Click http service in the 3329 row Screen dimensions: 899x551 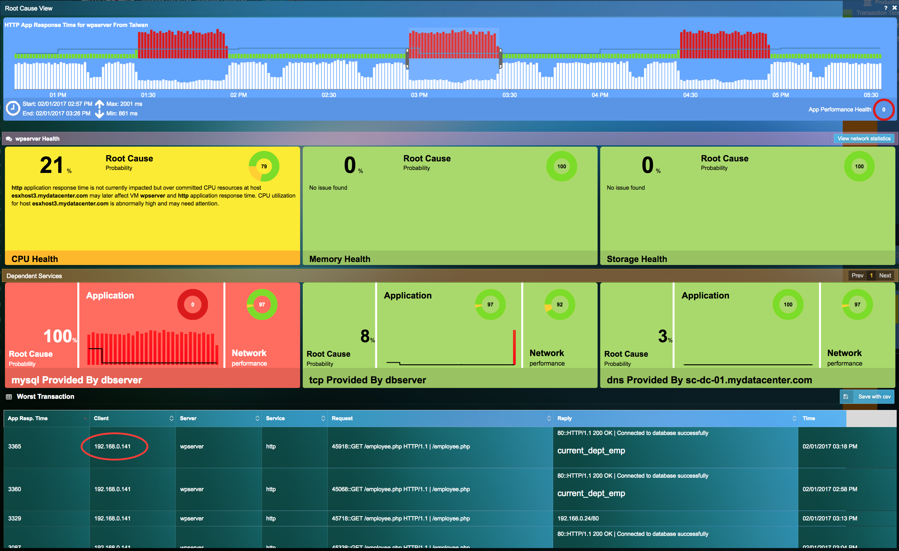coord(271,518)
